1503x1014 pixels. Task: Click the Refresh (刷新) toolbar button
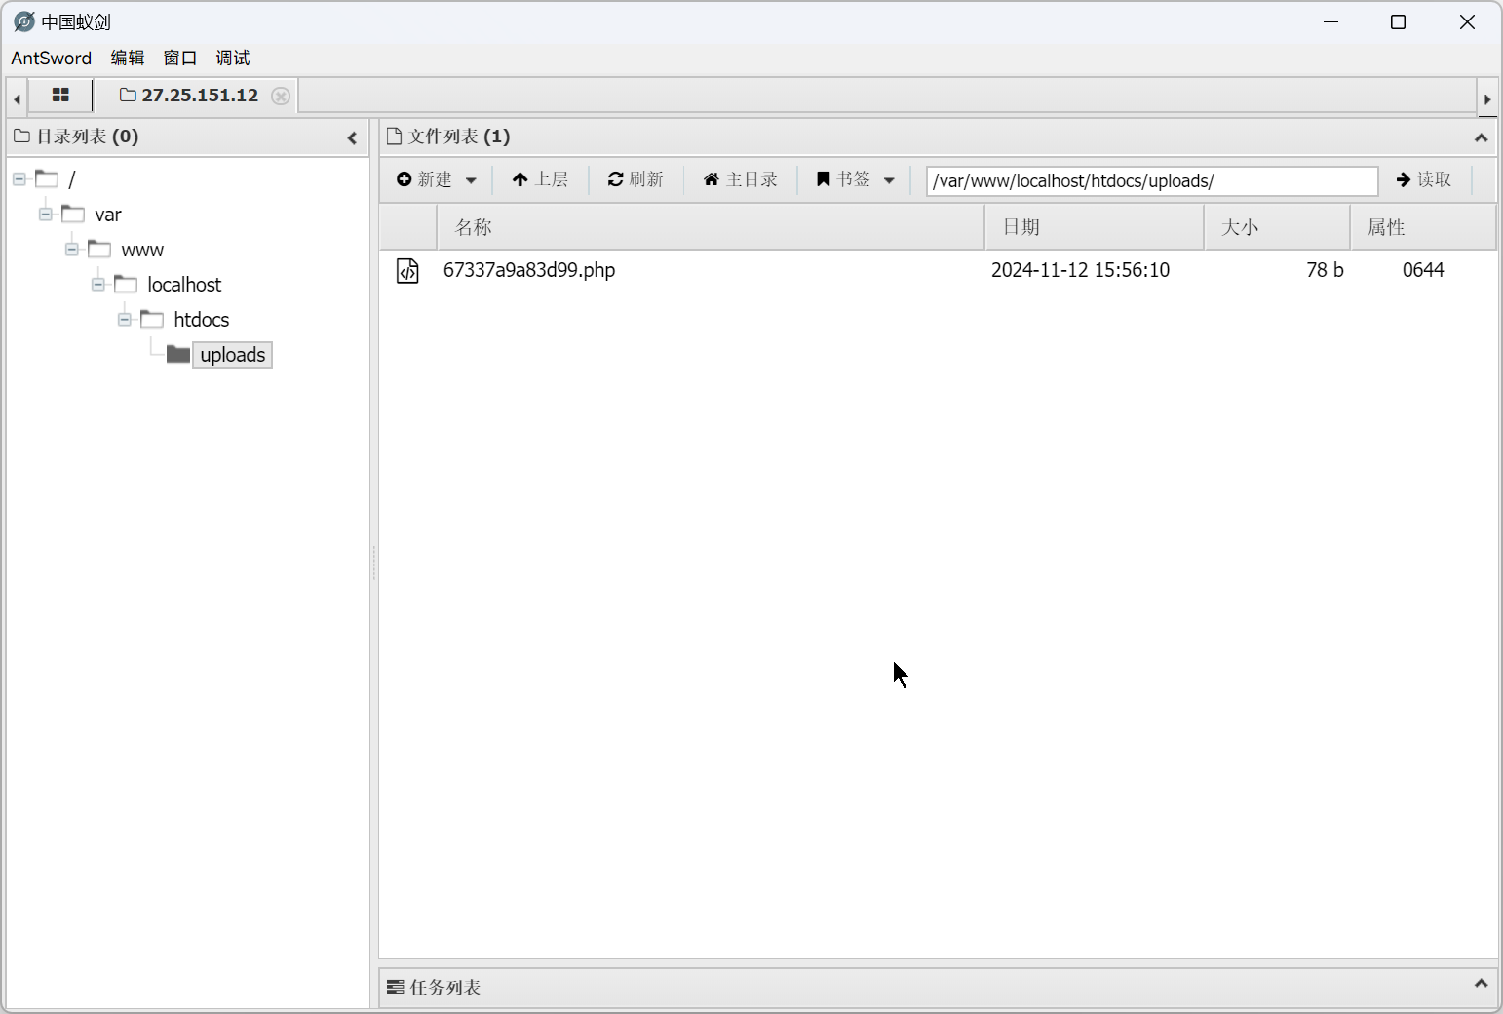tap(636, 179)
